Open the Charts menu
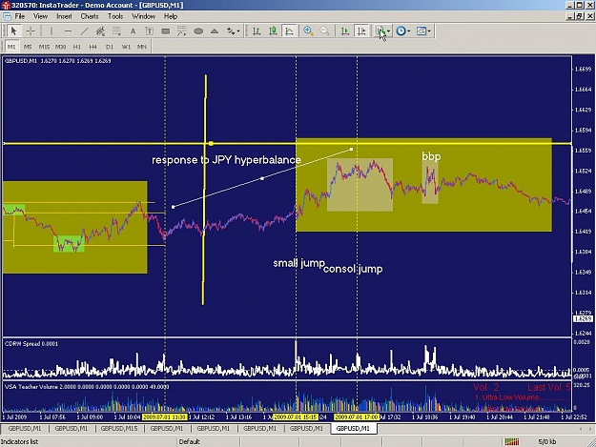The height and width of the screenshot is (447, 596). (90, 16)
